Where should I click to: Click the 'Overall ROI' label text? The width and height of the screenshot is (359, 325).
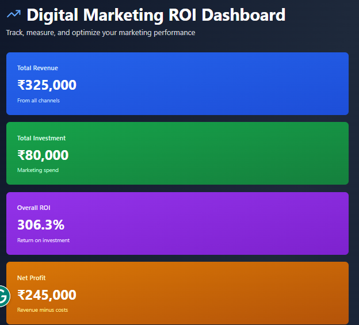point(34,208)
